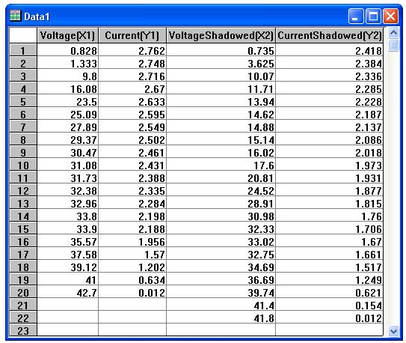Click the VoltageShadowed cell 39.74
This screenshot has height=343, width=406.
[x=221, y=292]
